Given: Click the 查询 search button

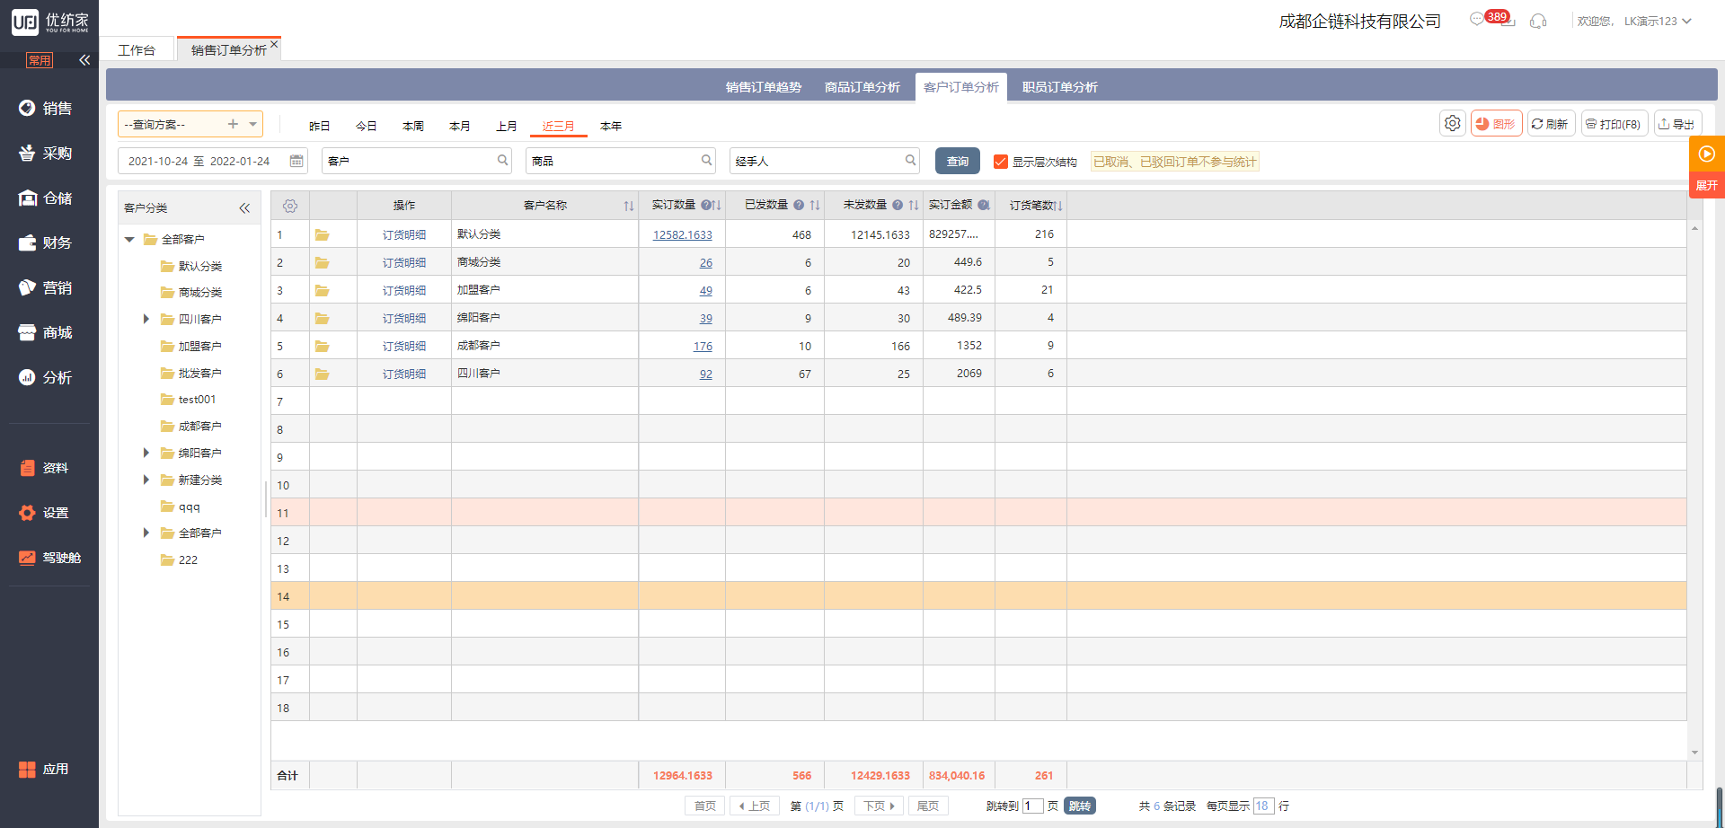Looking at the screenshot, I should [957, 161].
